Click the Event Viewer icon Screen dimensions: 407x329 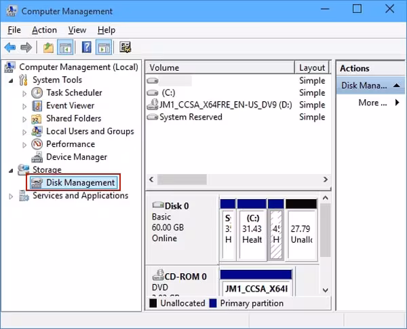click(x=37, y=105)
